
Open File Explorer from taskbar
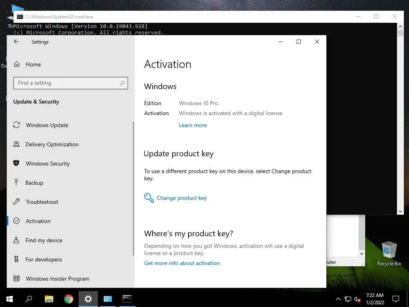tap(49, 299)
